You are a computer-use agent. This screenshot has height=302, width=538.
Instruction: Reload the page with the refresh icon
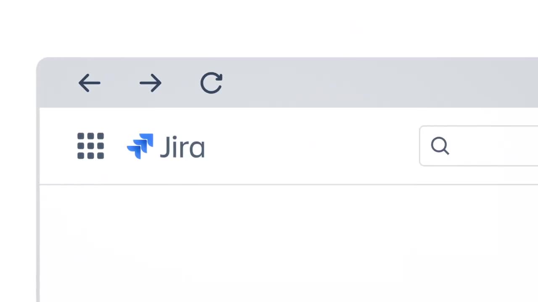(x=211, y=83)
